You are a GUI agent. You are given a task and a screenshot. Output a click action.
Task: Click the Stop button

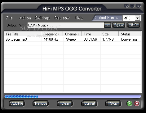[x=113, y=103]
